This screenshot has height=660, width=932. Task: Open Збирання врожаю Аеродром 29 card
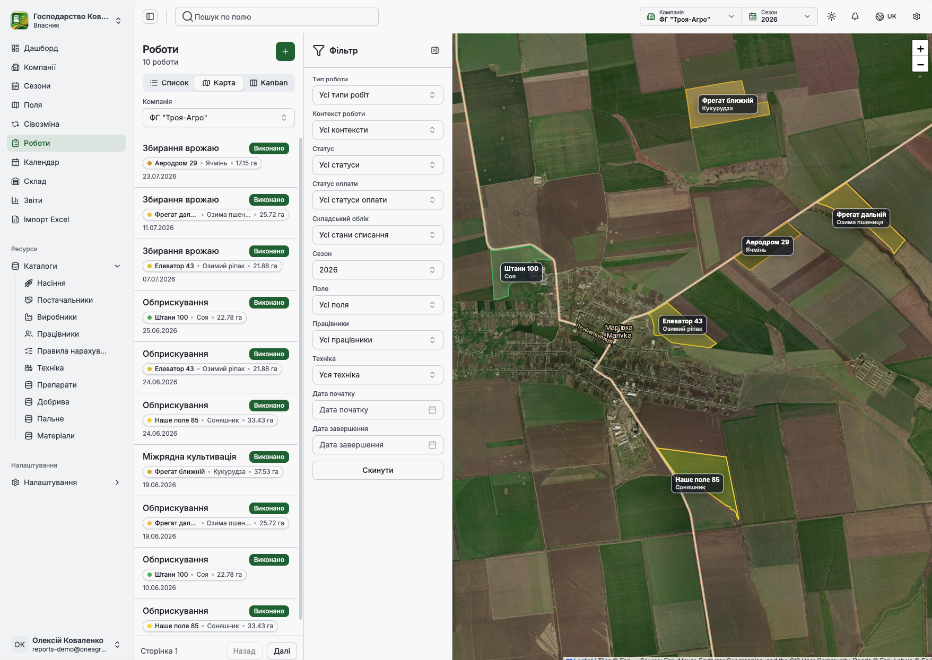216,162
